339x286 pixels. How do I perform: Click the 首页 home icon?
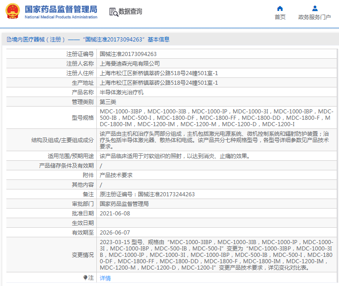pos(280,9)
